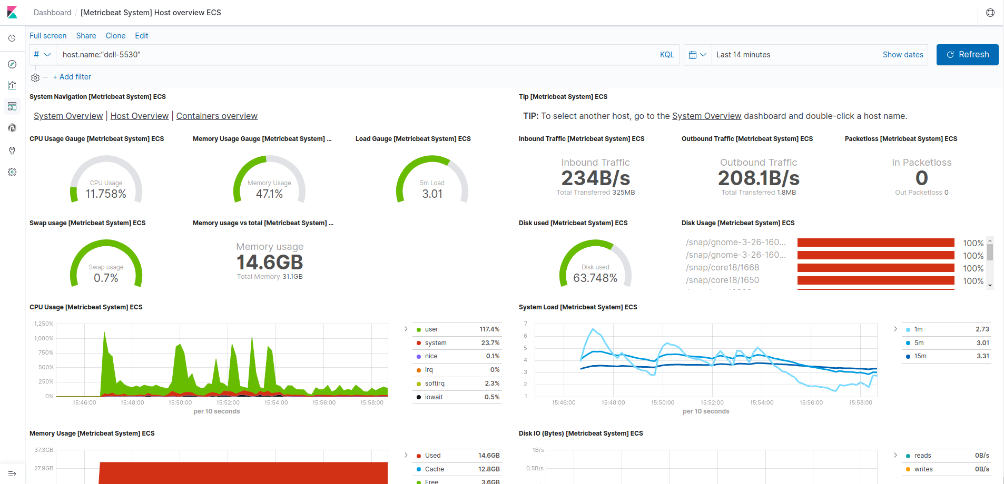Switch query language via KQL button

tap(667, 55)
